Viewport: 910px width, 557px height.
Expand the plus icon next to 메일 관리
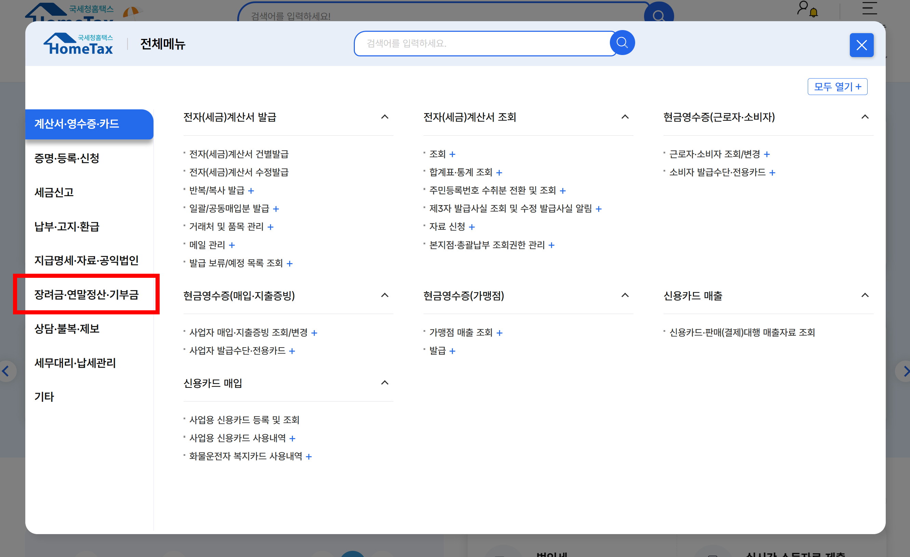tap(232, 245)
